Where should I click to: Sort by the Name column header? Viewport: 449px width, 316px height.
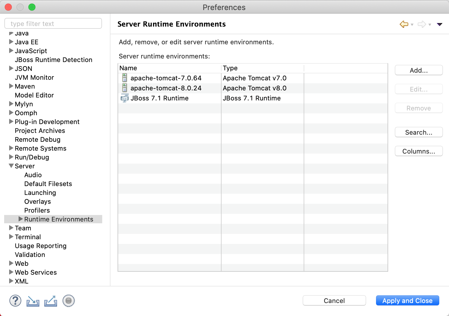[170, 68]
